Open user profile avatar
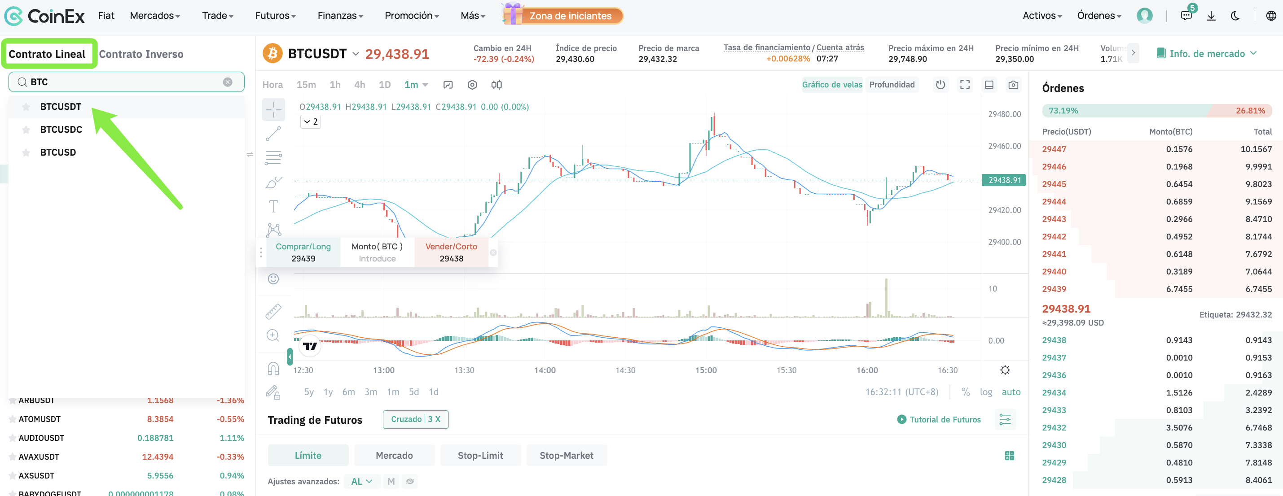This screenshot has width=1283, height=496. [1145, 16]
